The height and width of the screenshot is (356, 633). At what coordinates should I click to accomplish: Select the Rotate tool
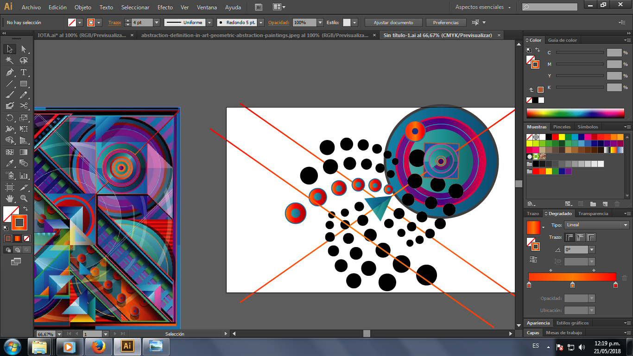tap(10, 118)
